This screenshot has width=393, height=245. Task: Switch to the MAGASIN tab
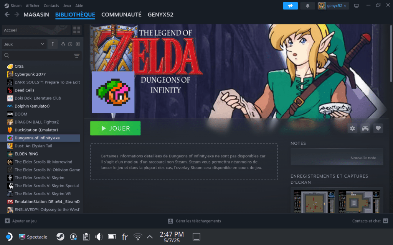[36, 15]
